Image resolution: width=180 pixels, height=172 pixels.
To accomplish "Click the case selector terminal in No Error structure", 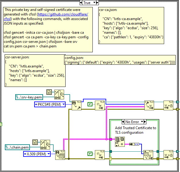I will (x=110, y=159).
